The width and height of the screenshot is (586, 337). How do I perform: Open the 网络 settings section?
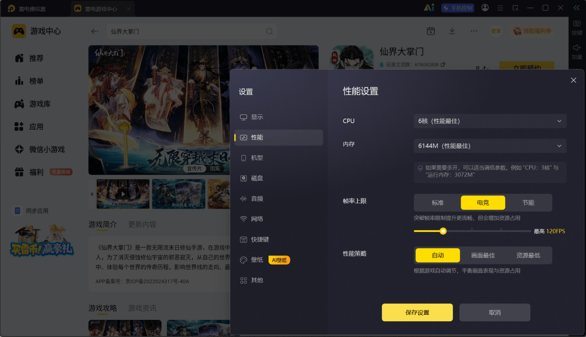click(x=278, y=219)
